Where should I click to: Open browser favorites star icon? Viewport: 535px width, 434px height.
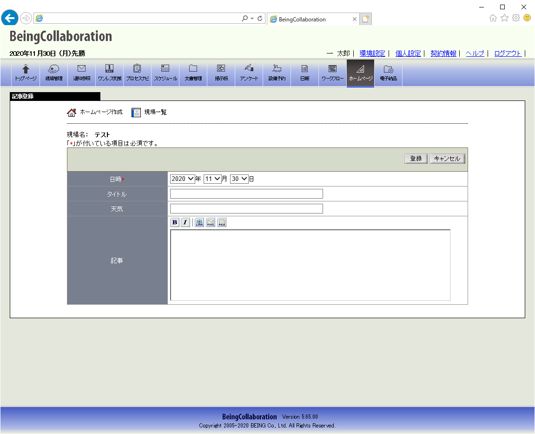pos(504,18)
